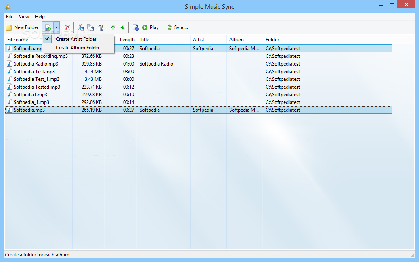Screen dimensions: 419x262
Task: Click music file icon of Softpedia_1.mp3
Action: pyautogui.click(x=9, y=102)
